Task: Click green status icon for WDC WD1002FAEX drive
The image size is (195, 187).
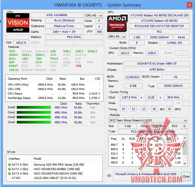Action: point(9,174)
